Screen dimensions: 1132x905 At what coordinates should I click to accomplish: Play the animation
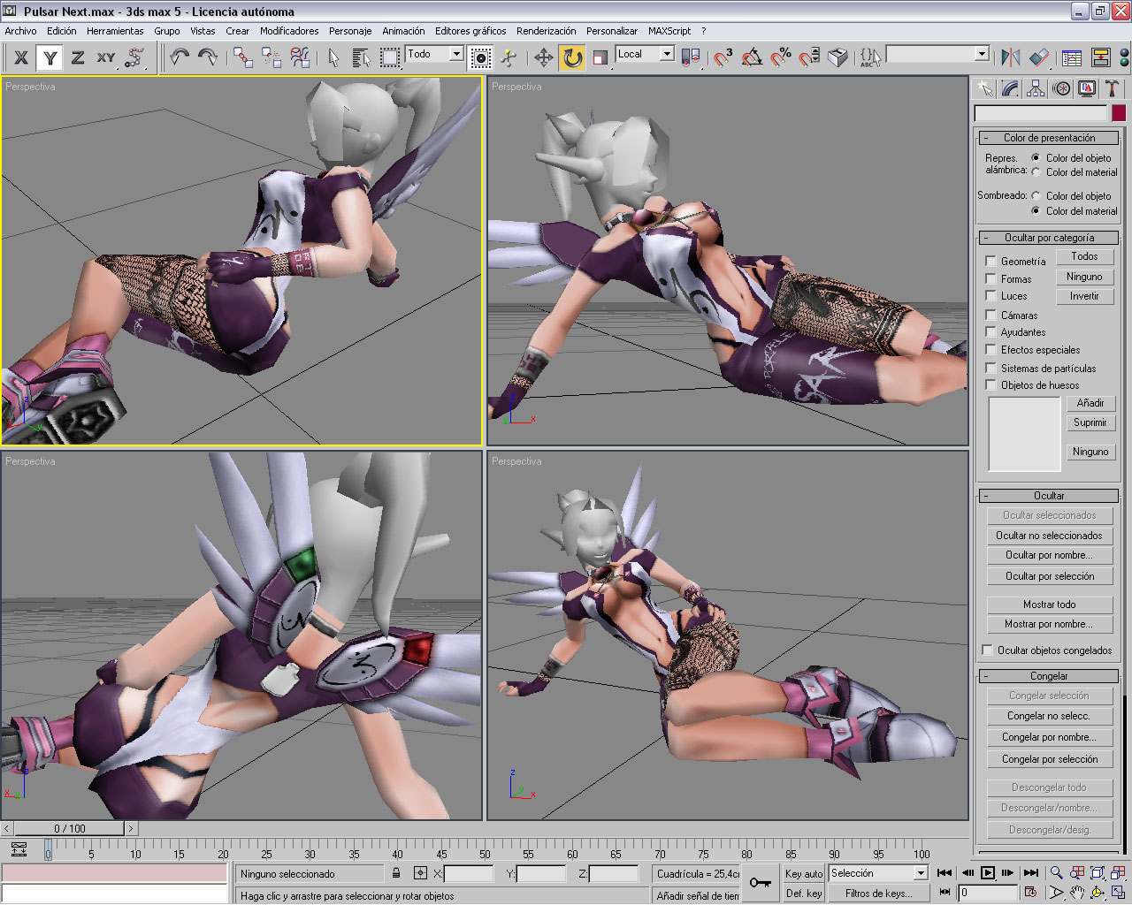(x=988, y=873)
